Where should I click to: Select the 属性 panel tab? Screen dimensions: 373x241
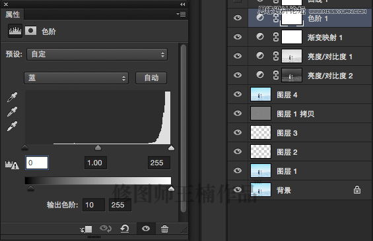[x=13, y=14]
